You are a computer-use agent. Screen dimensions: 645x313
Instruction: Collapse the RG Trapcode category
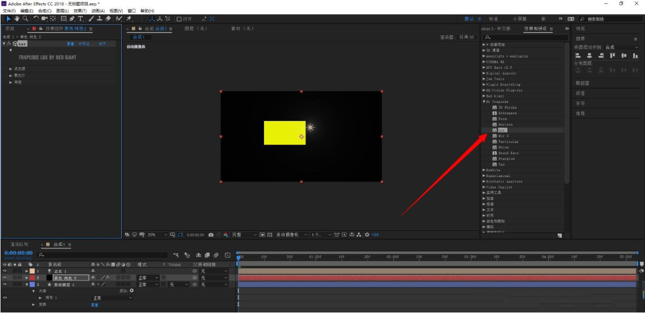[x=484, y=102]
